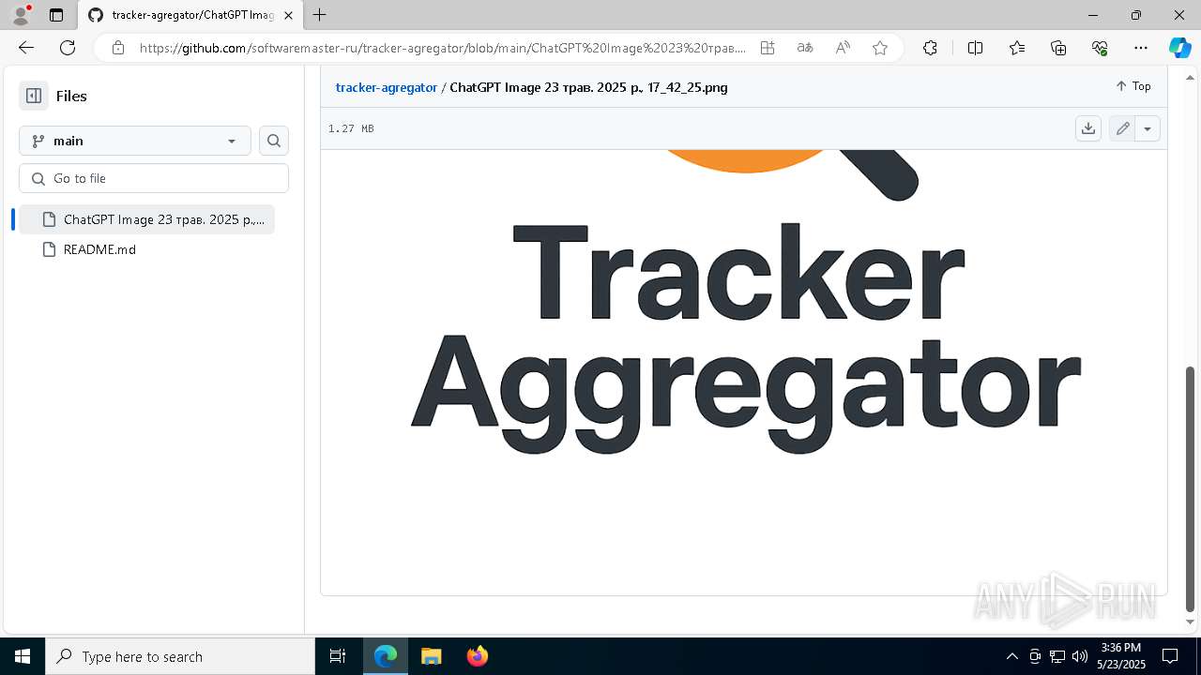This screenshot has height=675, width=1201.
Task: Translate this page icon
Action: click(x=805, y=48)
